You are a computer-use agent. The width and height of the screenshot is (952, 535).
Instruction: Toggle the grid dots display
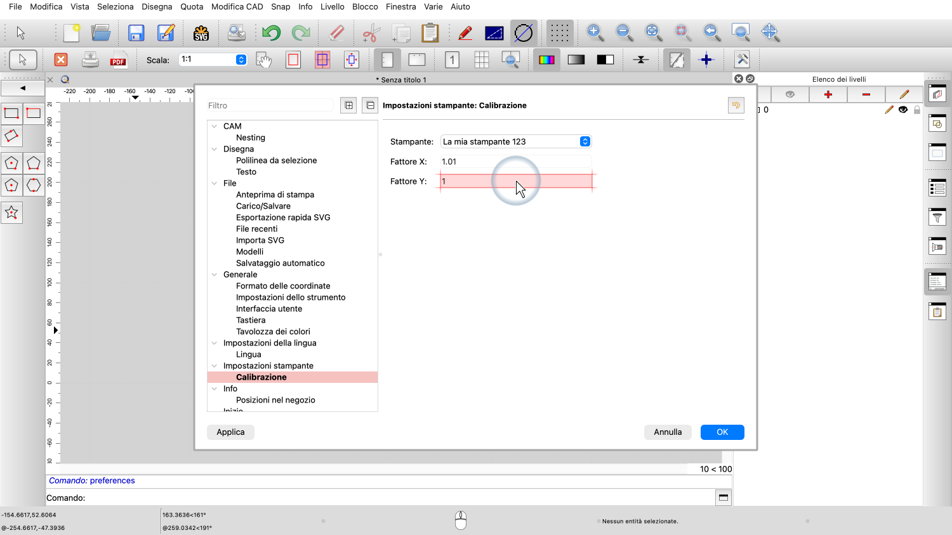click(x=559, y=33)
